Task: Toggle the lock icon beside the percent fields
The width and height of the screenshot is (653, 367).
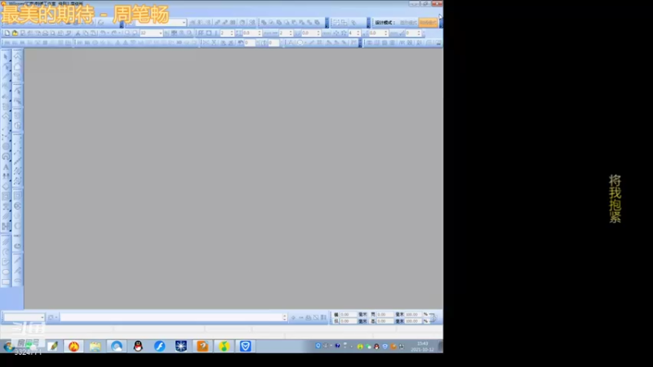Action: pos(433,318)
